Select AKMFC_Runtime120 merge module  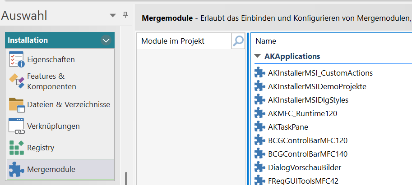pyautogui.click(x=302, y=113)
